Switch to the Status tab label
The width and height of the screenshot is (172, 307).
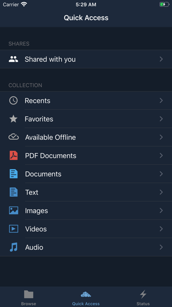pyautogui.click(x=143, y=304)
